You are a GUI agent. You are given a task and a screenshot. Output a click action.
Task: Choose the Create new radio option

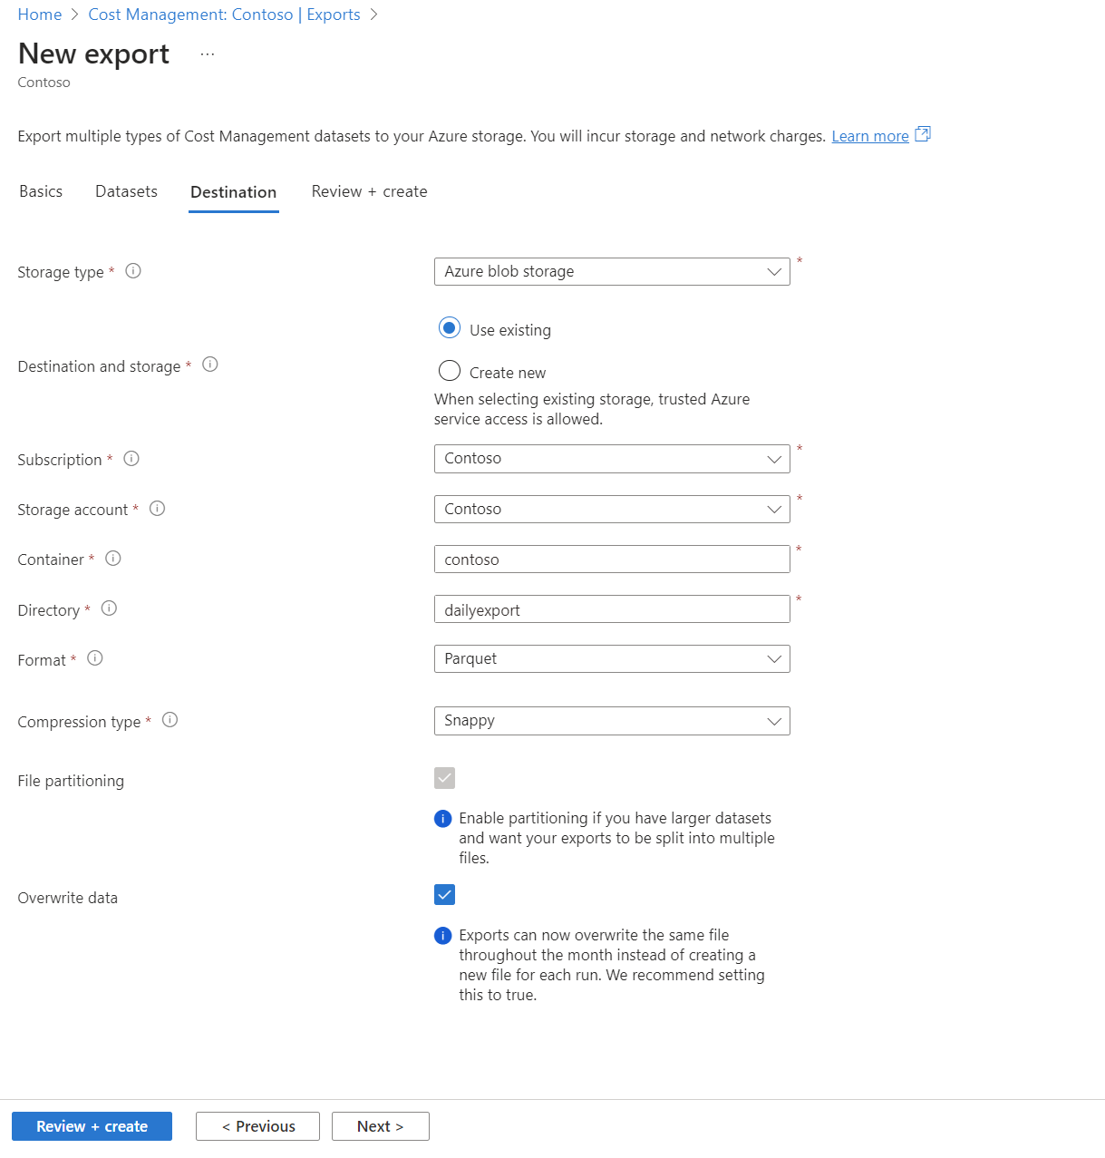tap(450, 371)
